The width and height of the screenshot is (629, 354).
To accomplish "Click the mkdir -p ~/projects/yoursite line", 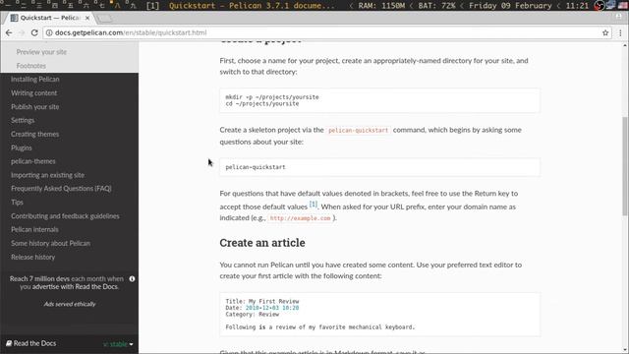I will tap(272, 97).
